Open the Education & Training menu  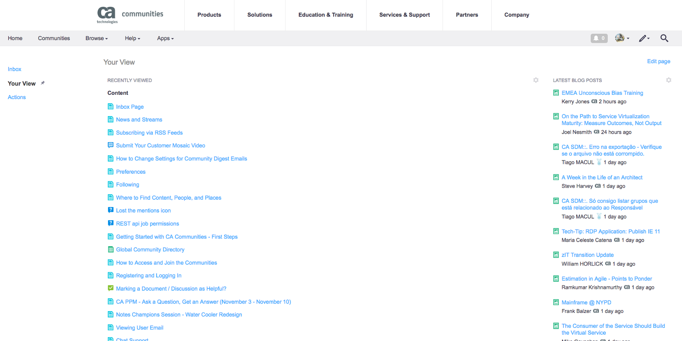(x=326, y=15)
